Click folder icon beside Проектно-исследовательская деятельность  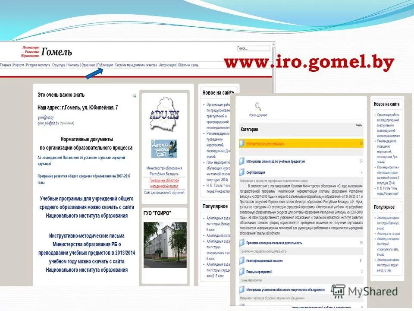pos(242,242)
